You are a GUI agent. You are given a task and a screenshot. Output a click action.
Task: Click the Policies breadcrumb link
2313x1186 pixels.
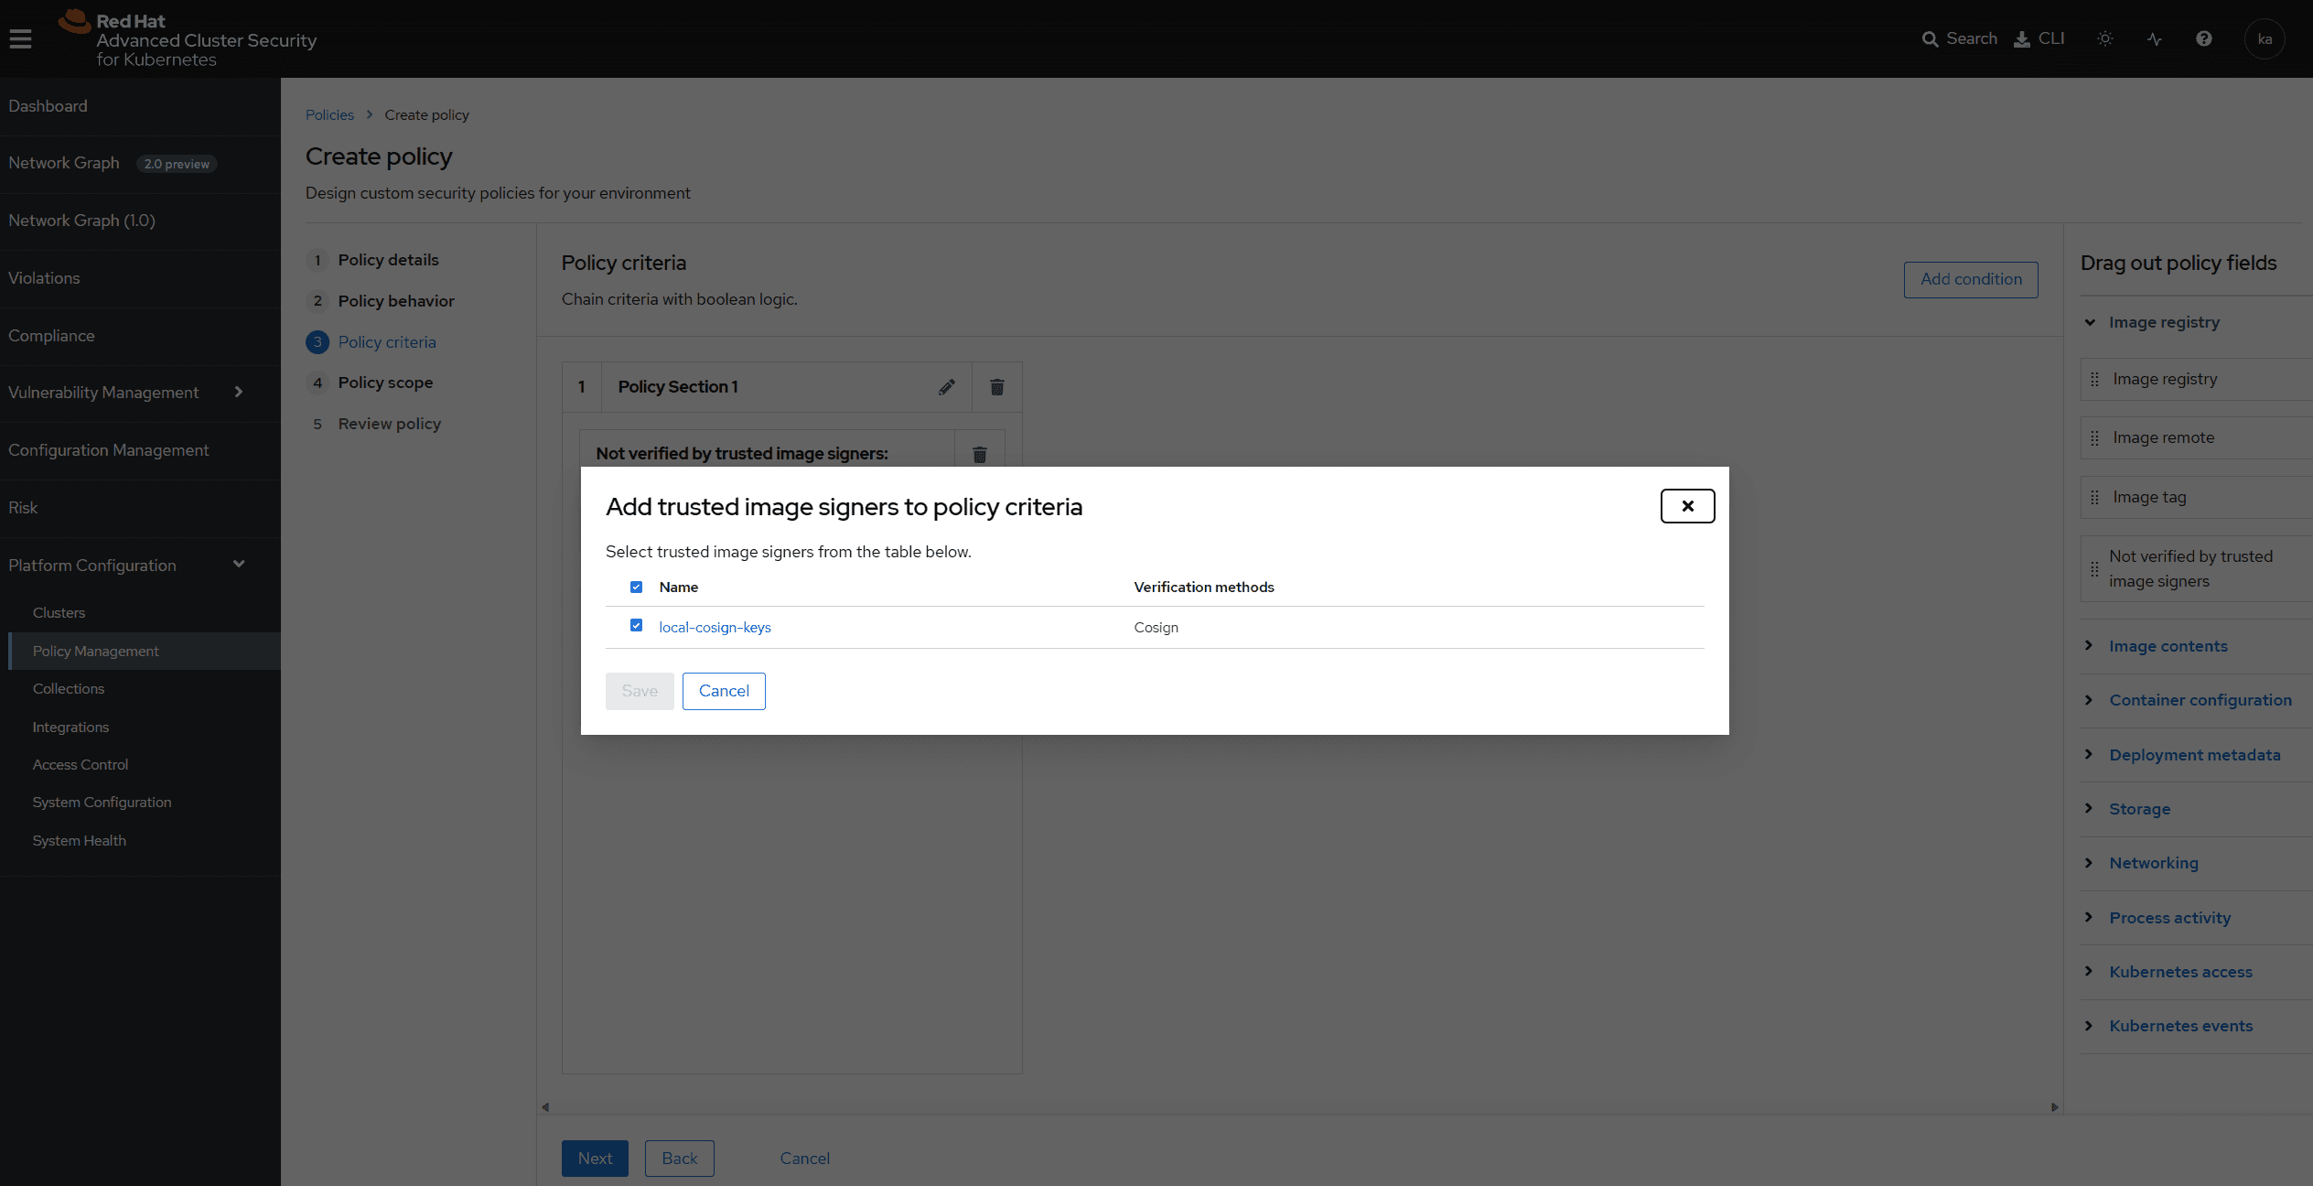329,114
